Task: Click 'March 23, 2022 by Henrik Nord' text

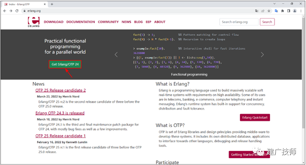Action: [58, 96]
